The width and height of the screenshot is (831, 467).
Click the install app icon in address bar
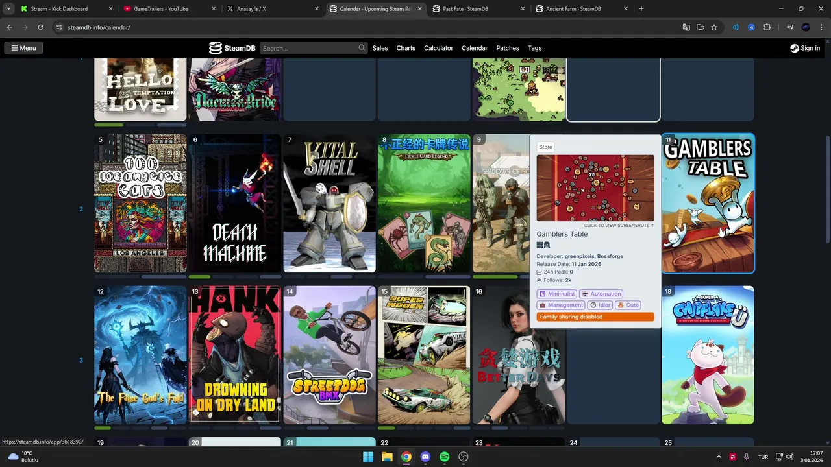click(x=700, y=27)
